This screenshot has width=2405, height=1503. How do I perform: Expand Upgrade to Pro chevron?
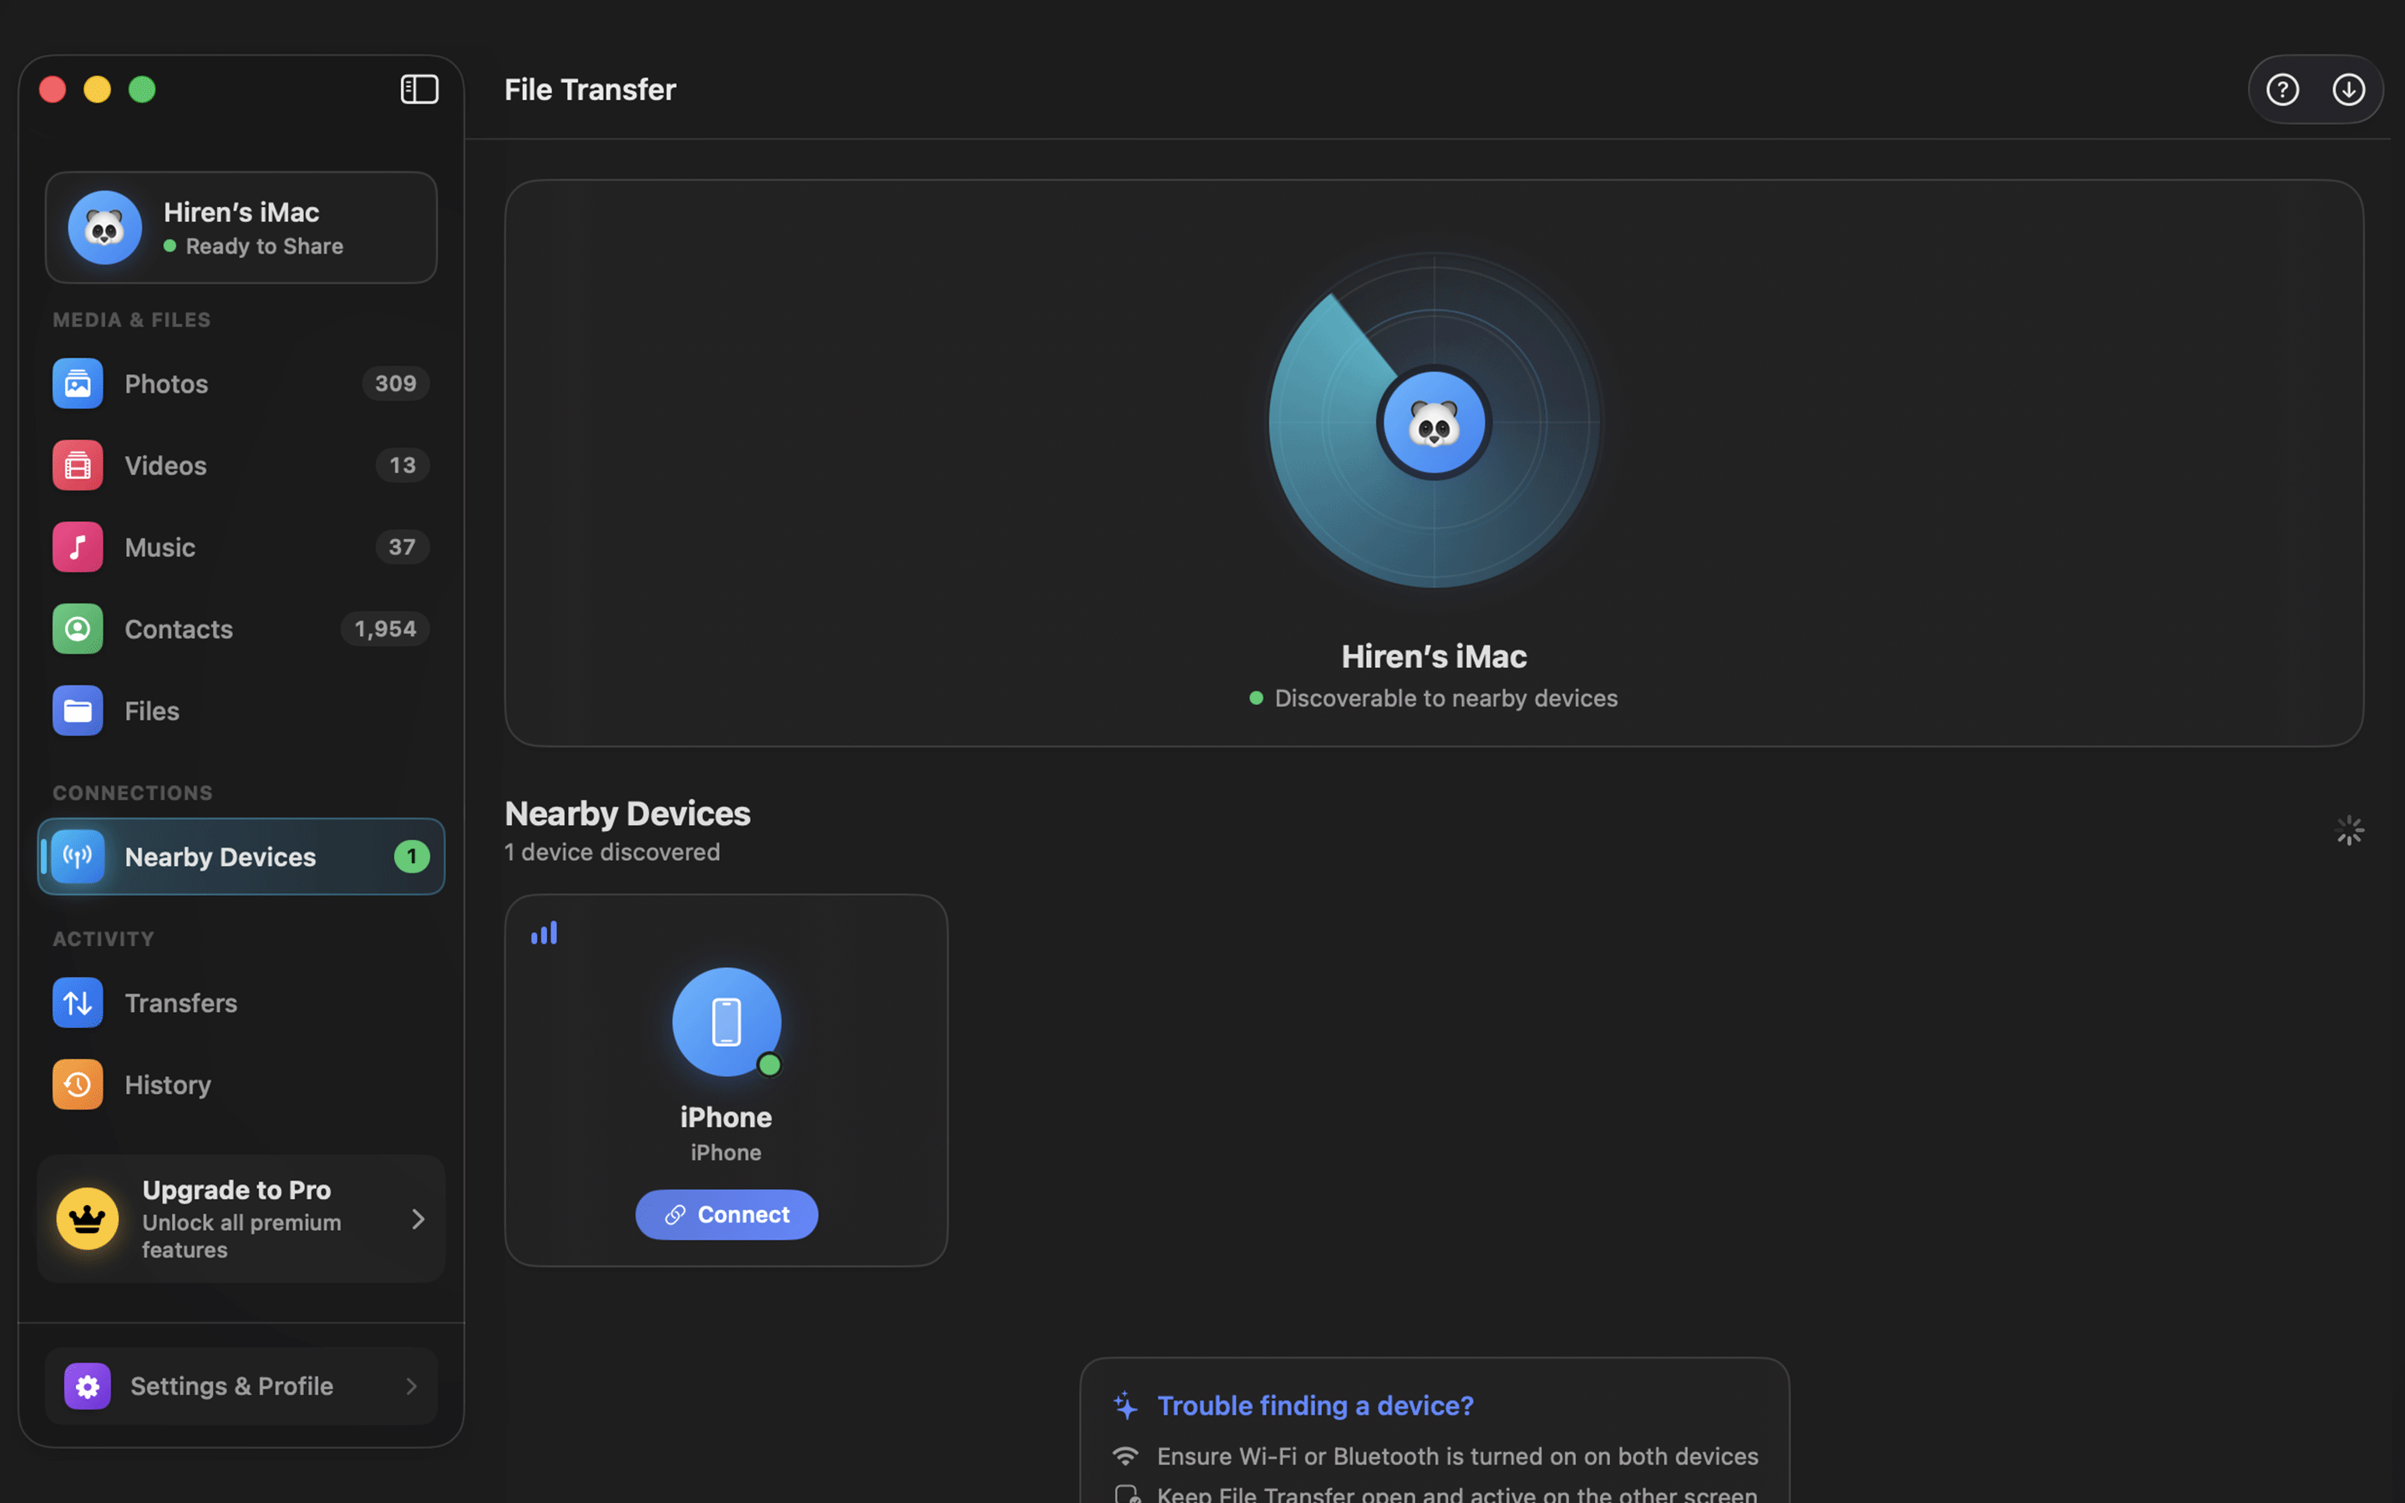pyautogui.click(x=418, y=1219)
